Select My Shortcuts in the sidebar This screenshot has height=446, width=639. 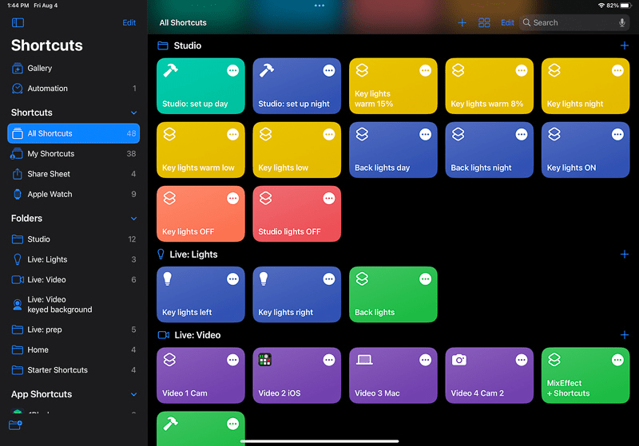click(73, 154)
